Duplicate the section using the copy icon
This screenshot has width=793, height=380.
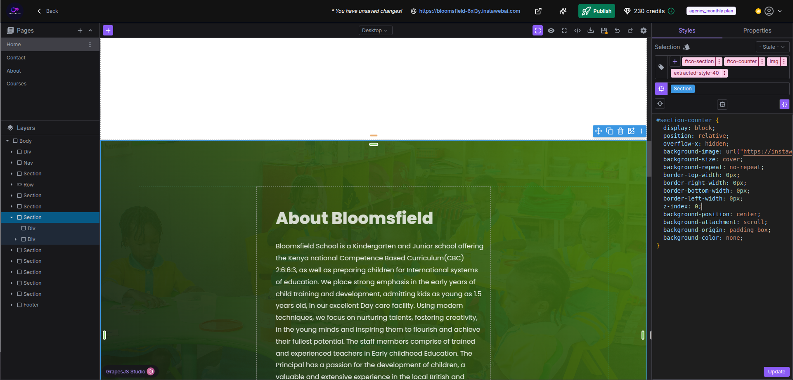pyautogui.click(x=610, y=131)
